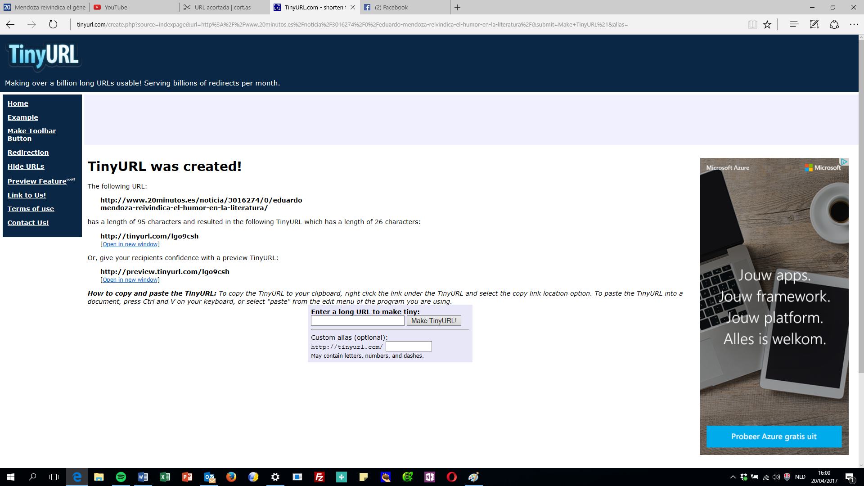
Task: Expand hidden system tray icons chevron
Action: coord(733,477)
